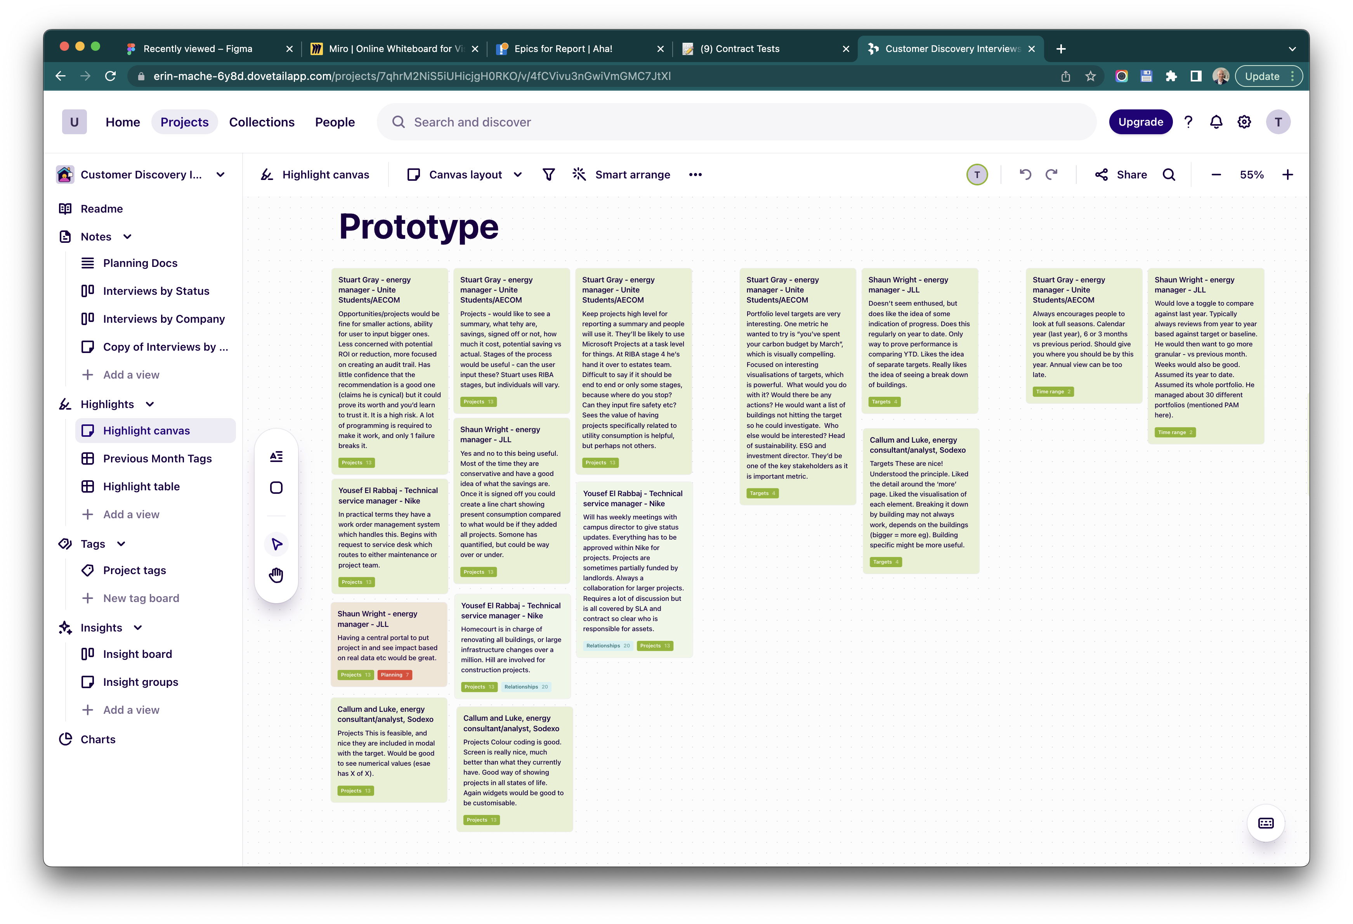Viewport: 1353px width, 924px height.
Task: Bookmark page with star icon
Action: pyautogui.click(x=1091, y=76)
